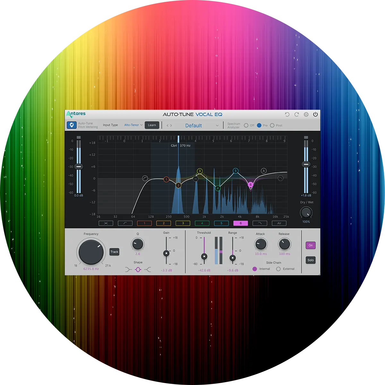Toggle the Solo button
Viewport: 385px width, 385px height.
coord(311,260)
